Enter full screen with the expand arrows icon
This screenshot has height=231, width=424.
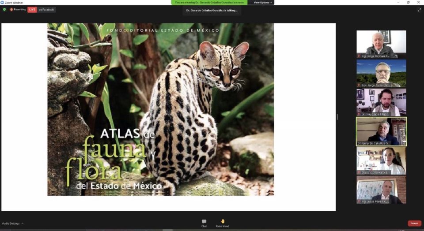(419, 10)
